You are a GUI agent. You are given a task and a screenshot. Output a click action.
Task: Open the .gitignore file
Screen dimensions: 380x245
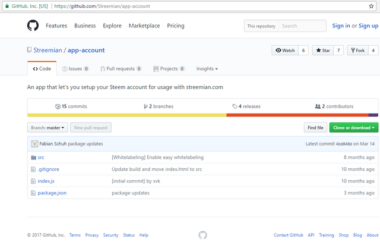49,169
